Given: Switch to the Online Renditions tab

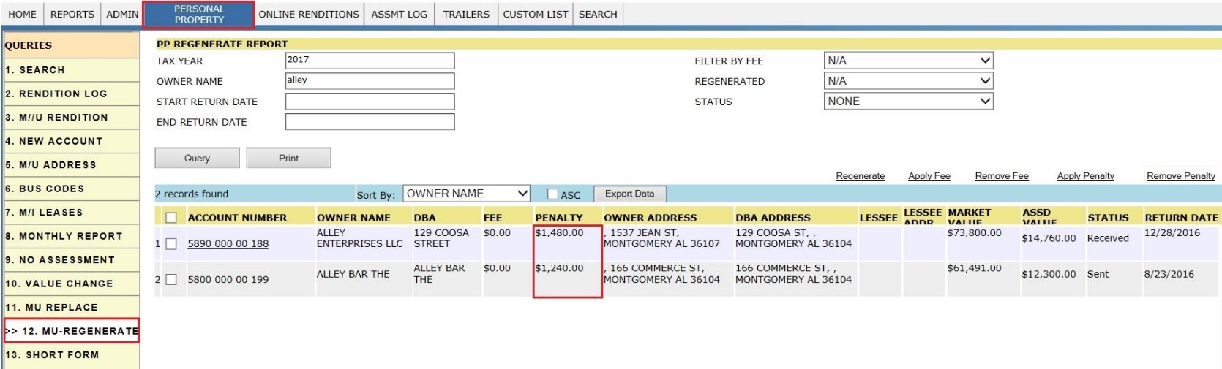Looking at the screenshot, I should click(x=309, y=14).
